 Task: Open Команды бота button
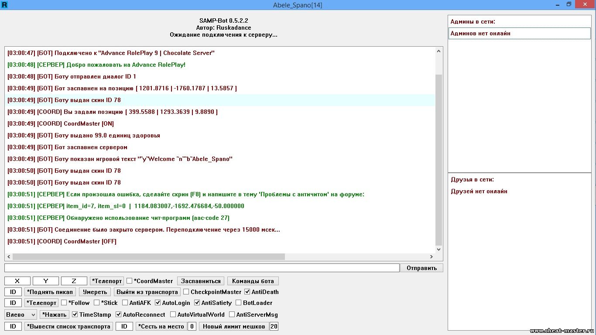(253, 281)
